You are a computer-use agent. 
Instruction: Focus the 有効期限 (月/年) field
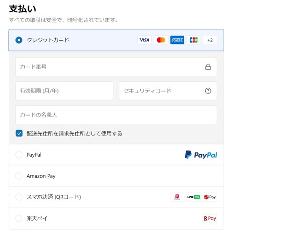pyautogui.click(x=65, y=91)
